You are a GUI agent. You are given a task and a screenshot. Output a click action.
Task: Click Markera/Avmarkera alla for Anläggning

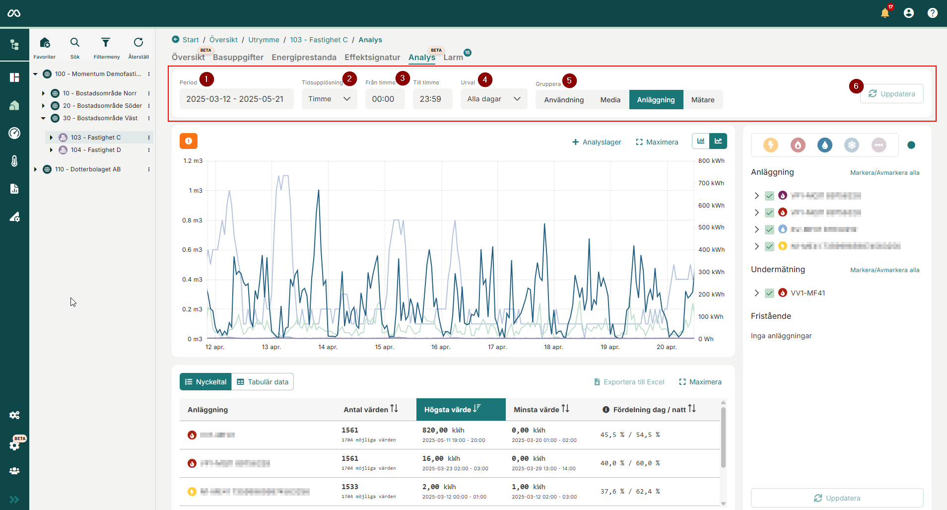point(884,173)
